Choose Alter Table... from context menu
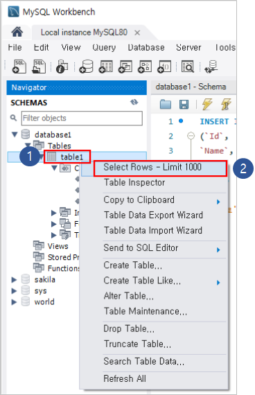The height and width of the screenshot is (395, 255). [x=128, y=296]
